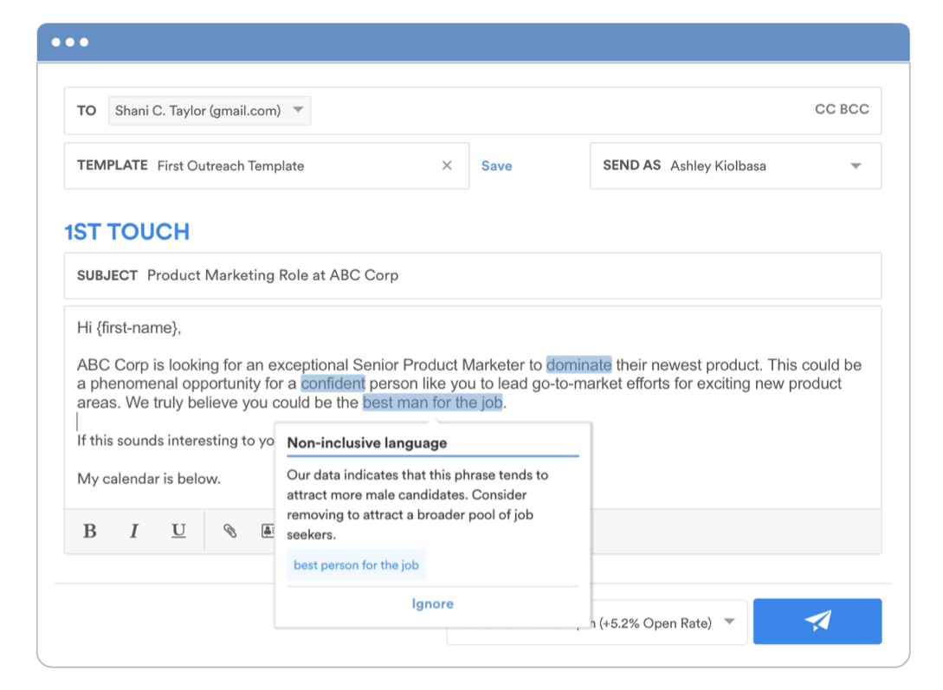
Task: Apply italic formatting to text
Action: 134,531
